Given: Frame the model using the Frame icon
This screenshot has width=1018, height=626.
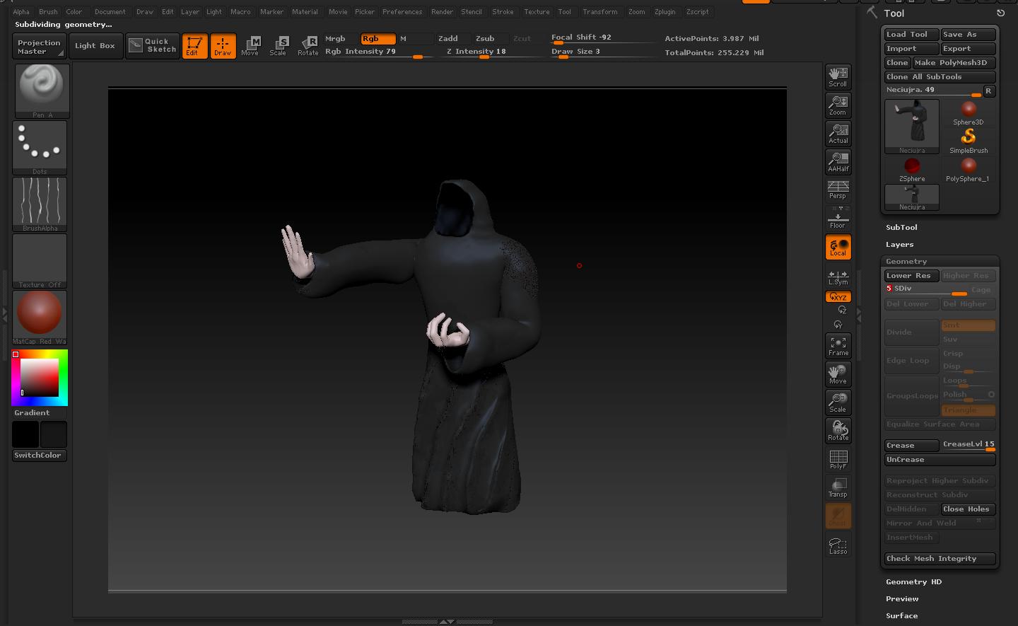Looking at the screenshot, I should tap(838, 345).
